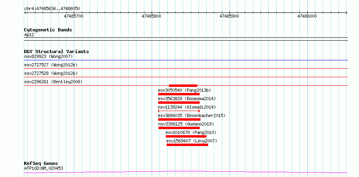The width and height of the screenshot is (359, 177).
Task: Click ruler position 47485900
Action: pos(229,16)
